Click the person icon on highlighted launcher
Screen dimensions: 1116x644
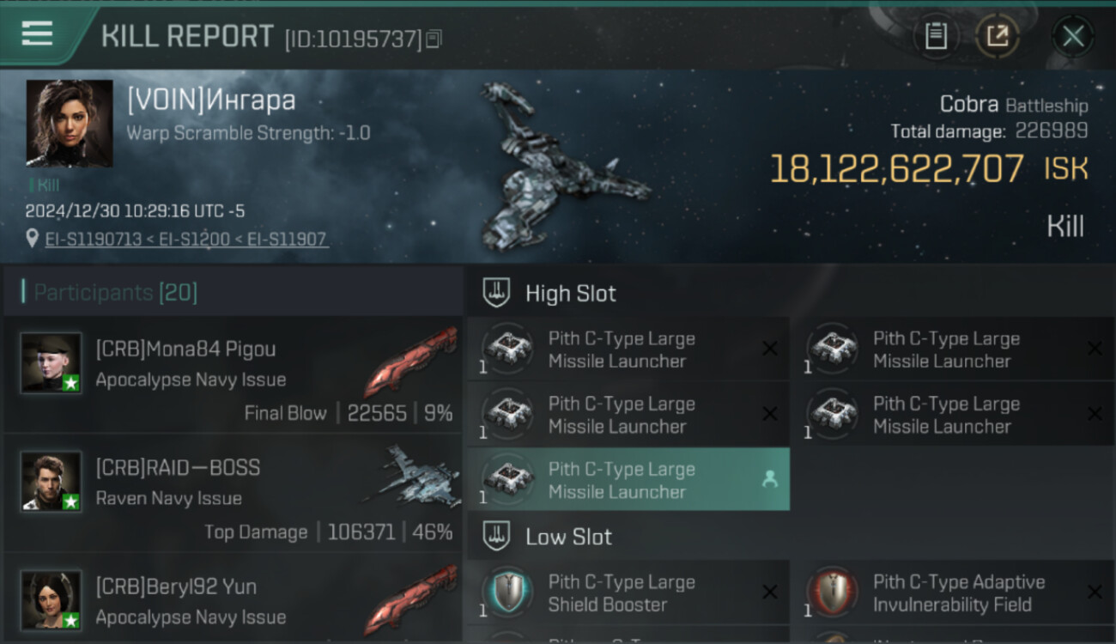769,480
